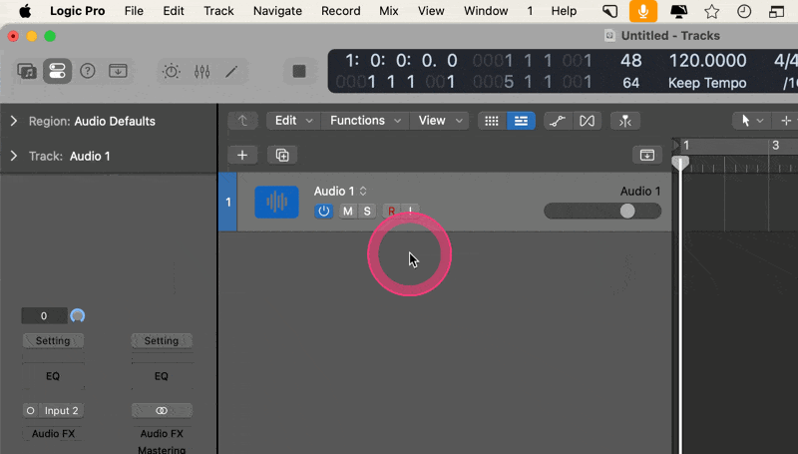The height and width of the screenshot is (454, 798).
Task: Click the plus crosshair tool button
Action: click(x=785, y=121)
